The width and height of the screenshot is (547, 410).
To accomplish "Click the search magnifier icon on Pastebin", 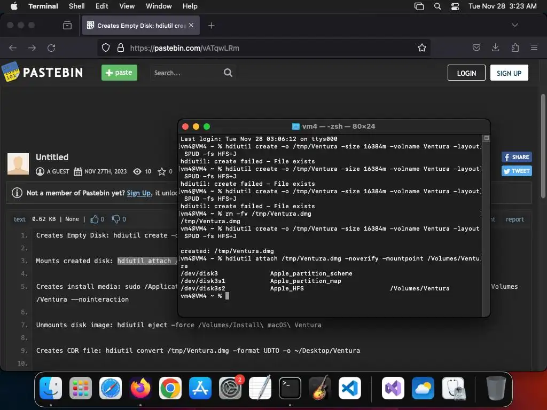I will click(228, 73).
